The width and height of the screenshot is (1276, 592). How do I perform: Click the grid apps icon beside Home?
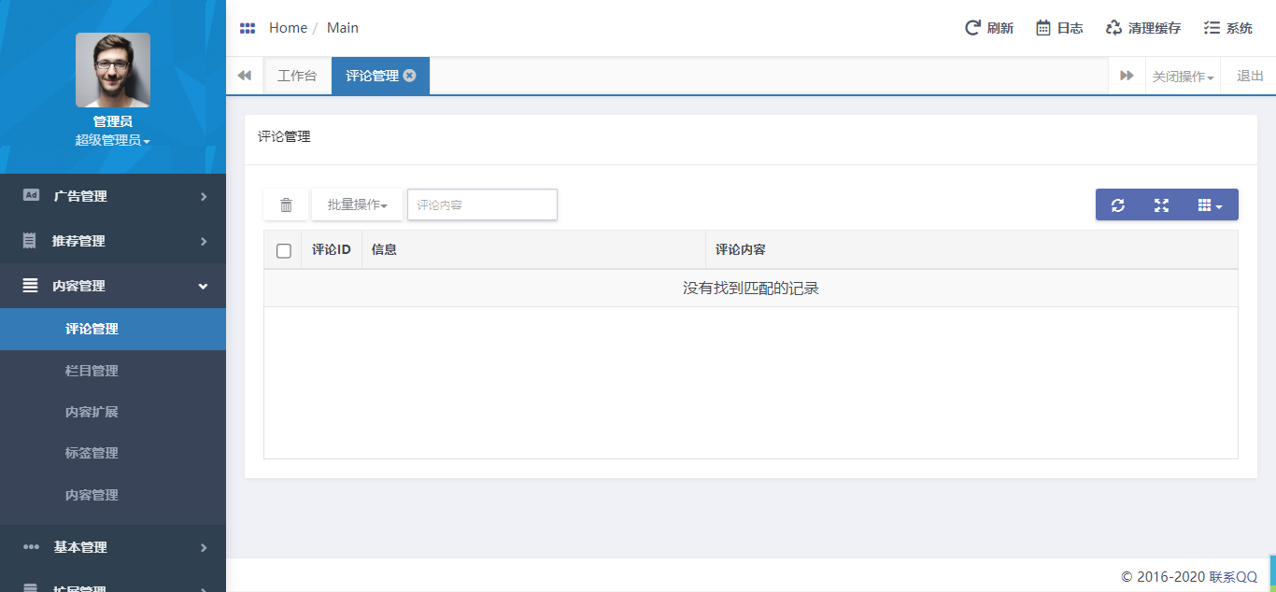248,28
